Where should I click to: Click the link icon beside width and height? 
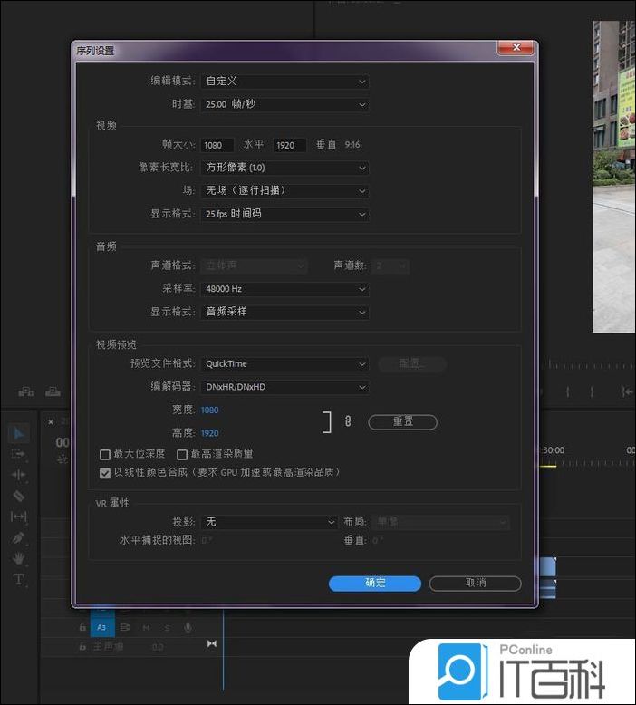(x=347, y=421)
